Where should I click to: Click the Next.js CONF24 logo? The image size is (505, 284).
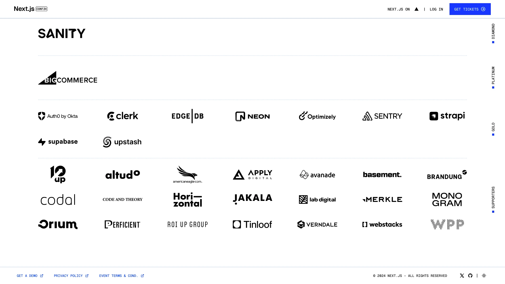click(31, 9)
